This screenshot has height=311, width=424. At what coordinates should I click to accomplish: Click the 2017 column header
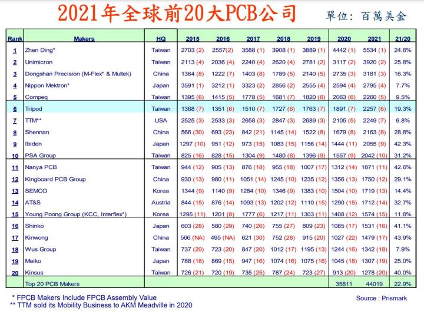[x=253, y=39]
